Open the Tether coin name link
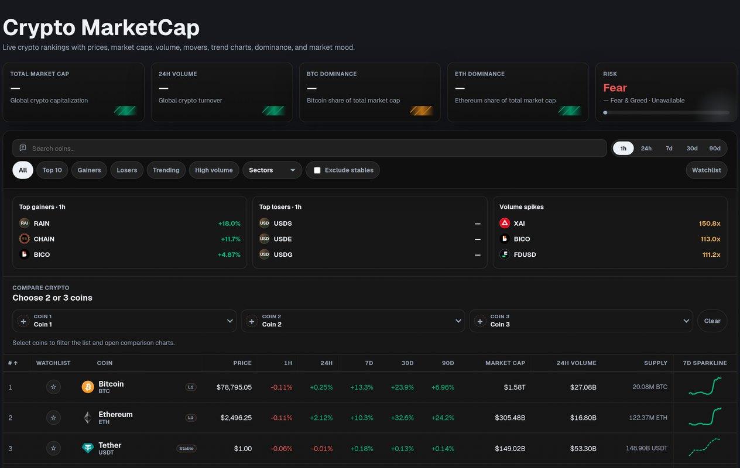740x468 pixels. pos(110,445)
